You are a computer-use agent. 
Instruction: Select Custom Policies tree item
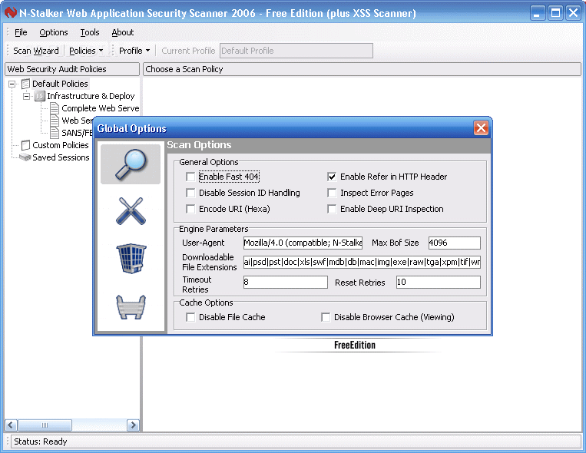pos(61,145)
